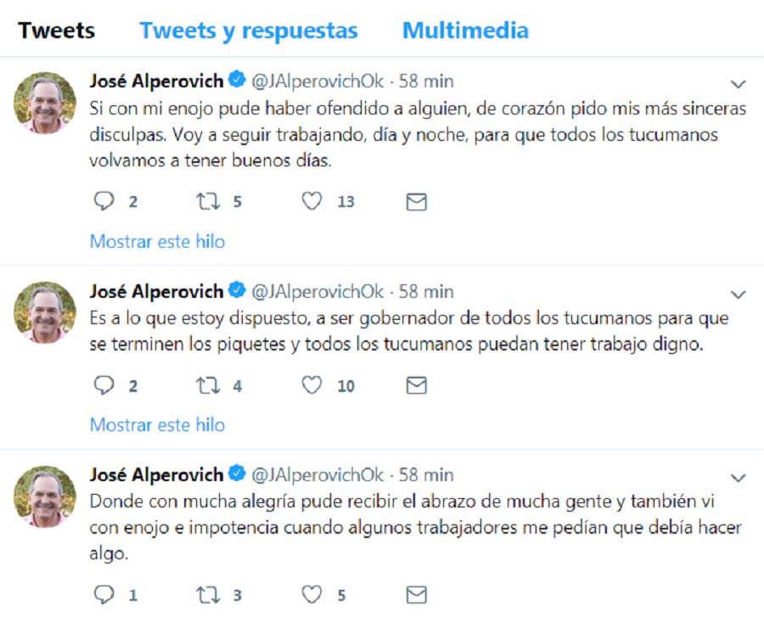This screenshot has width=764, height=622.
Task: Reply to the apology tweet about 'sinceras disculpas'
Action: coord(104,200)
